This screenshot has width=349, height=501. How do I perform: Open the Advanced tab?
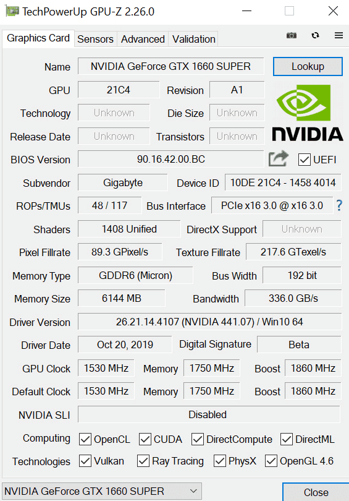click(x=143, y=40)
